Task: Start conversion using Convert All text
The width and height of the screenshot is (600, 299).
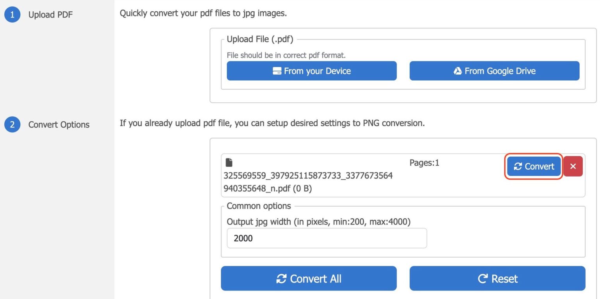Action: [316, 279]
